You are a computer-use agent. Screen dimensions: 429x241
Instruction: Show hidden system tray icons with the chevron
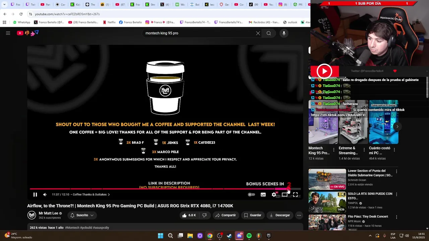(x=370, y=236)
